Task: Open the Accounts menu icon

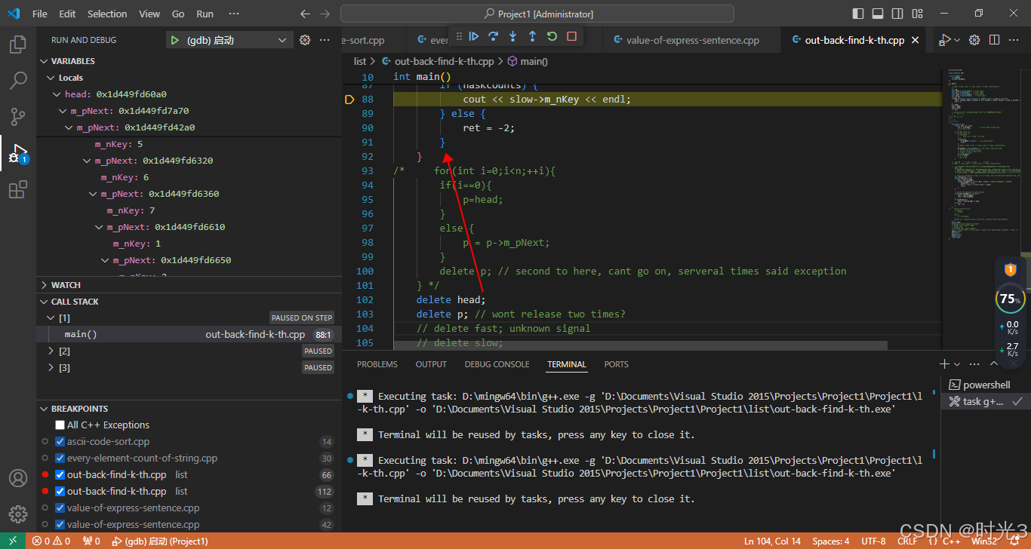Action: 18,478
